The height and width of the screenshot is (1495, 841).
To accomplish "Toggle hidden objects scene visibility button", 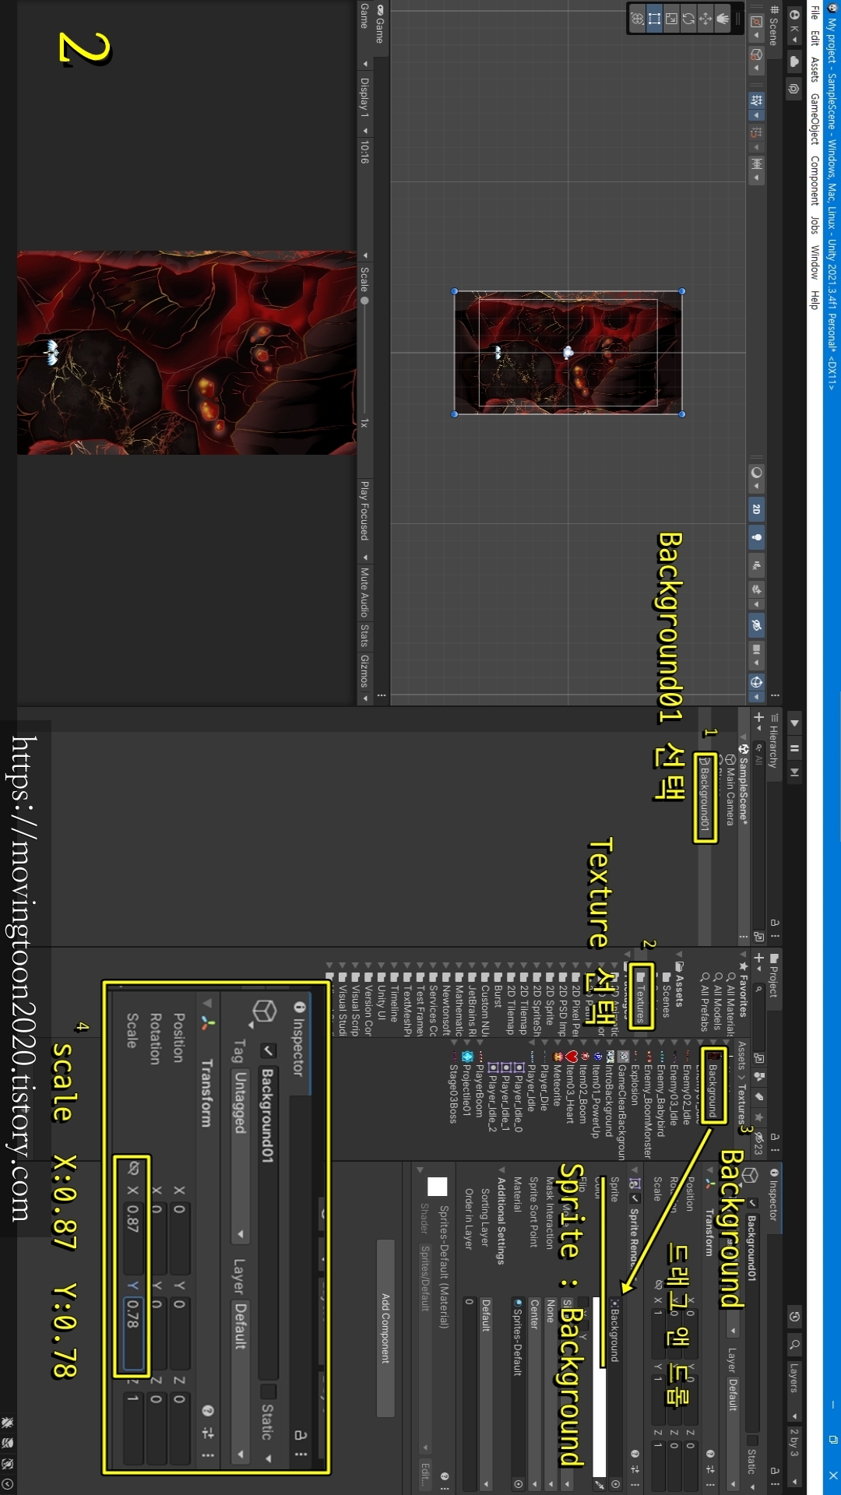I will [756, 625].
